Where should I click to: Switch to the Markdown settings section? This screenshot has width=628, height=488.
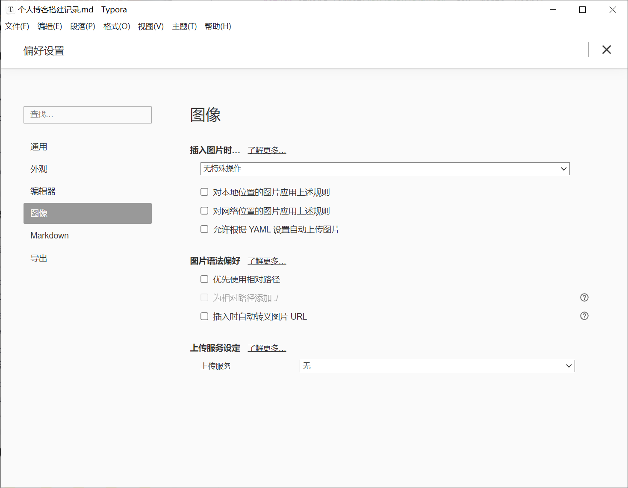[50, 235]
